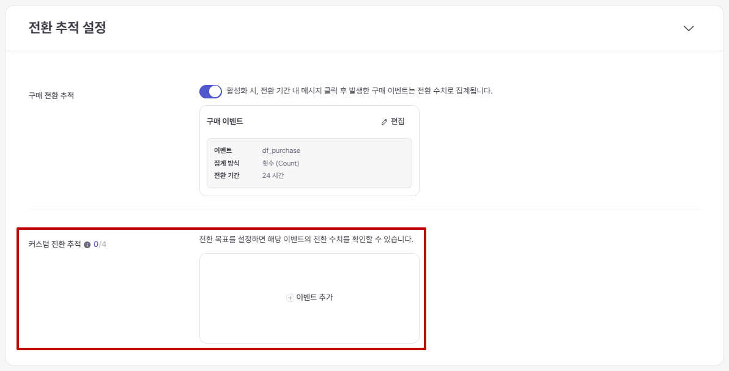
Task: Collapse the 전환 추적 설정 section chevron
Action: [x=689, y=29]
